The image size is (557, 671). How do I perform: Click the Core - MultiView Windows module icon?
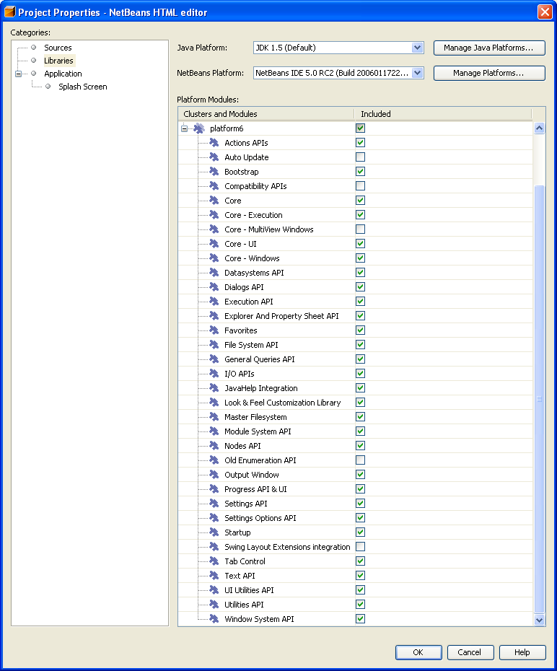pyautogui.click(x=214, y=229)
